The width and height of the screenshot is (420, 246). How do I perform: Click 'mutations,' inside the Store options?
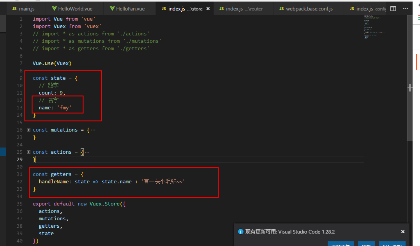[54, 219]
